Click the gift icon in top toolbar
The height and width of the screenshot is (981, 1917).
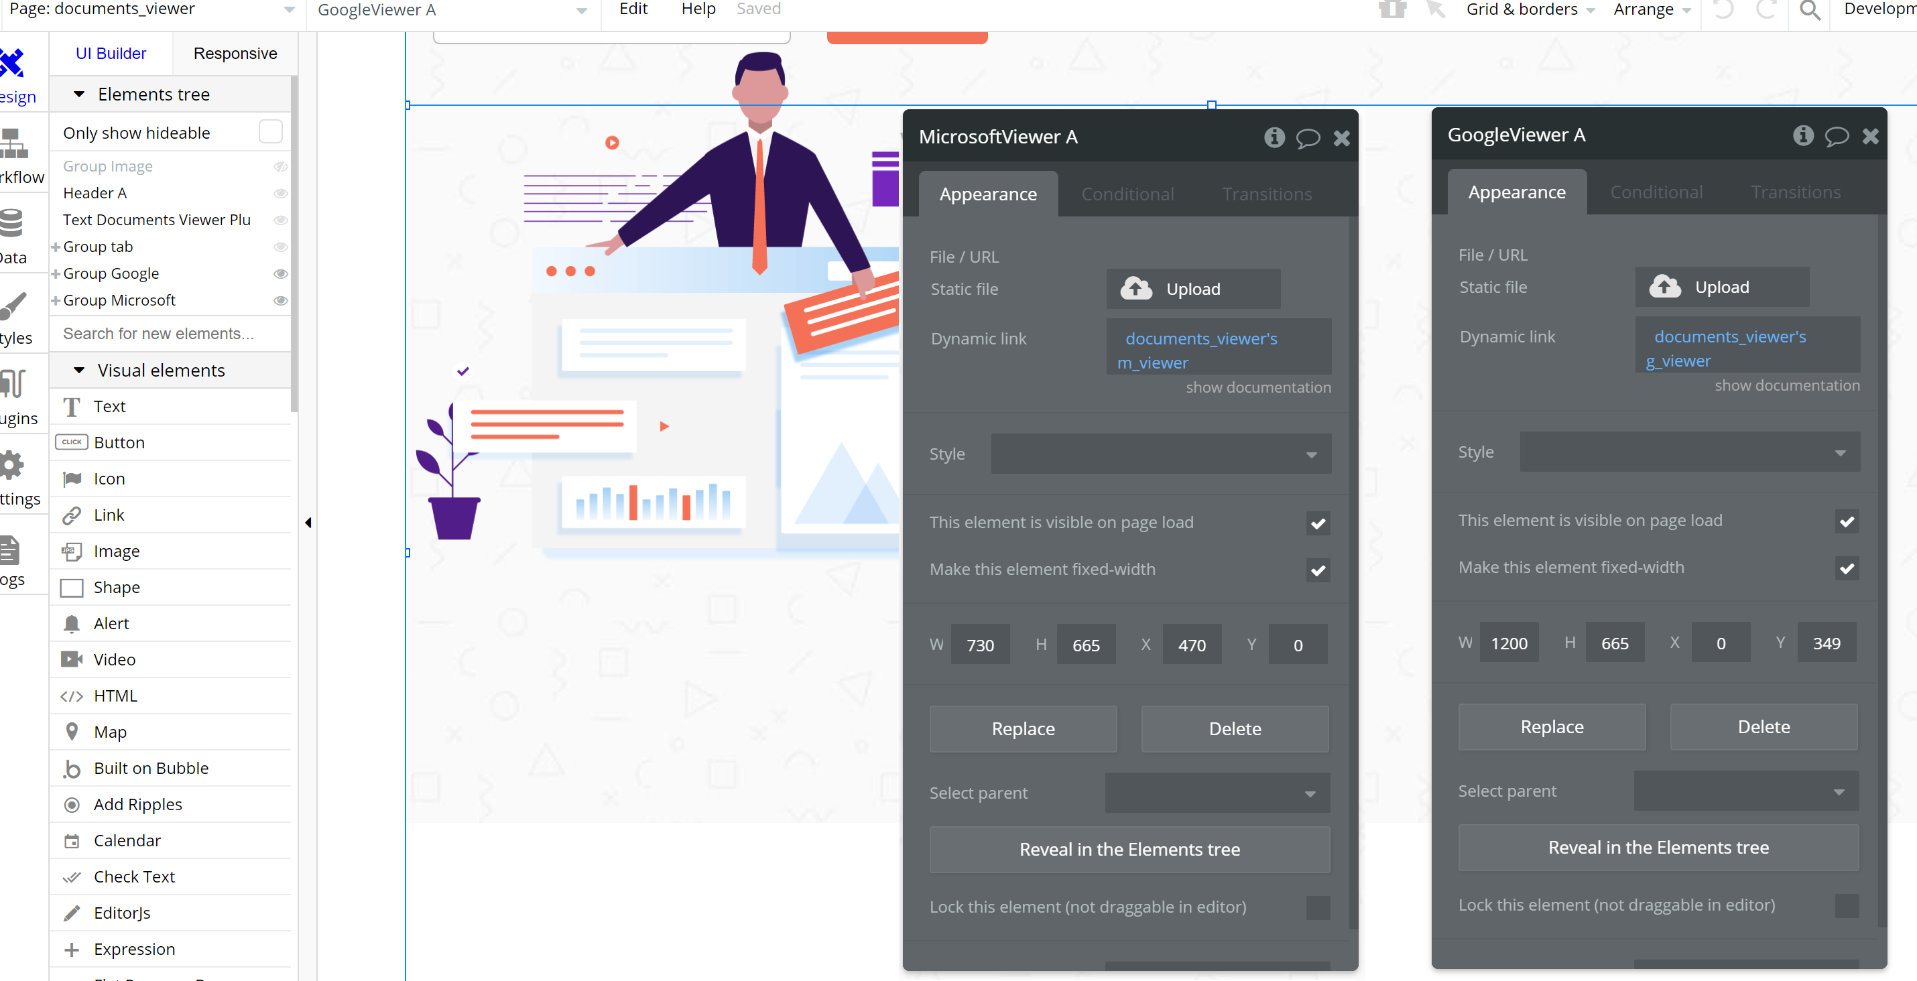point(1392,9)
